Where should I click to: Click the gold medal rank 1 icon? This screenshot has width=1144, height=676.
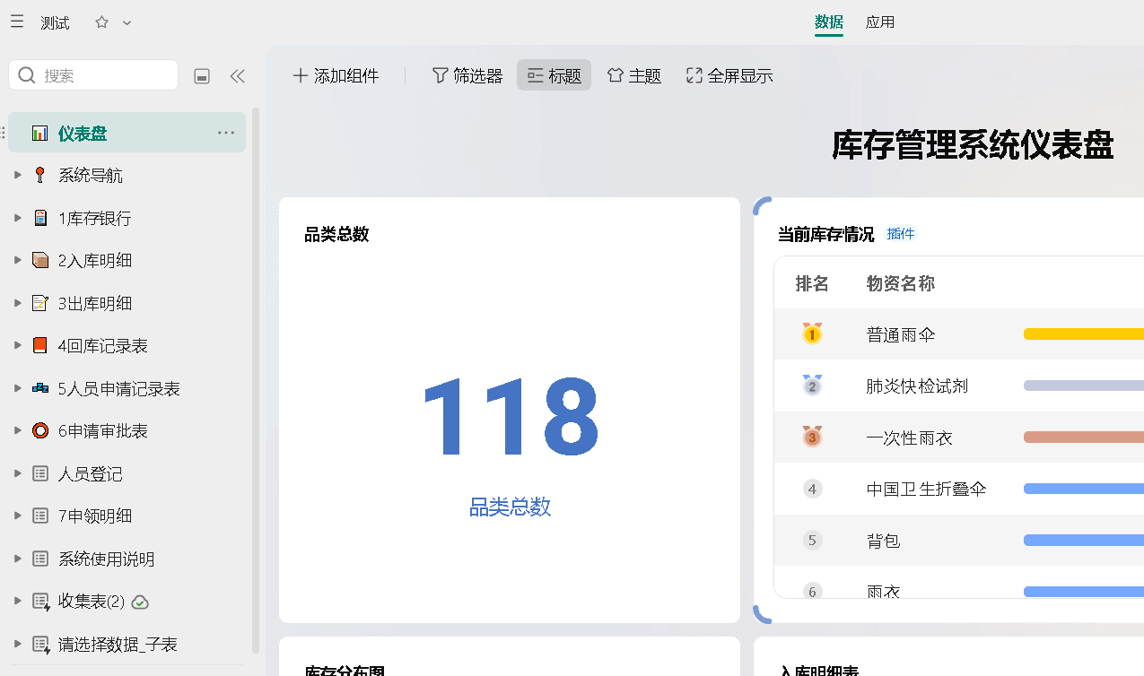click(812, 334)
